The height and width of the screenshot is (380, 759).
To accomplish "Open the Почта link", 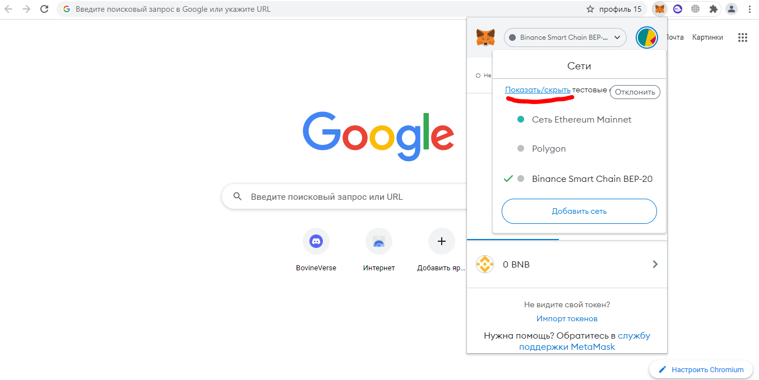I will [675, 37].
